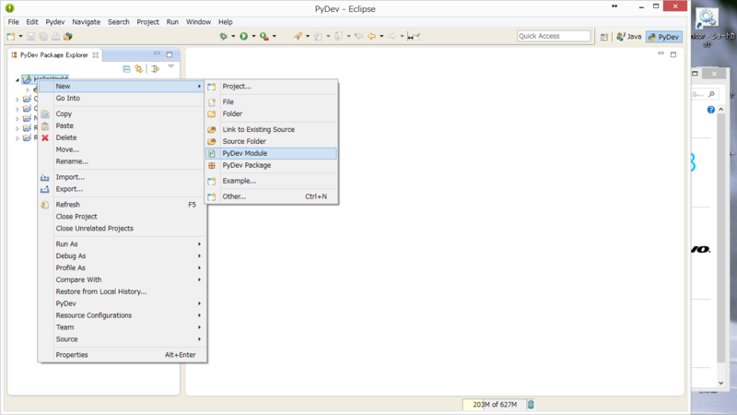Click the blue help icon in background window
Viewport: 737px width, 415px height.
pyautogui.click(x=710, y=110)
